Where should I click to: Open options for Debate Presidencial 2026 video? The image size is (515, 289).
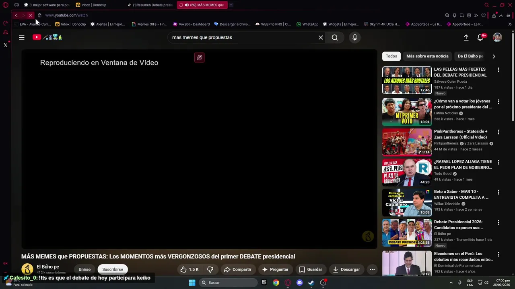point(498,222)
